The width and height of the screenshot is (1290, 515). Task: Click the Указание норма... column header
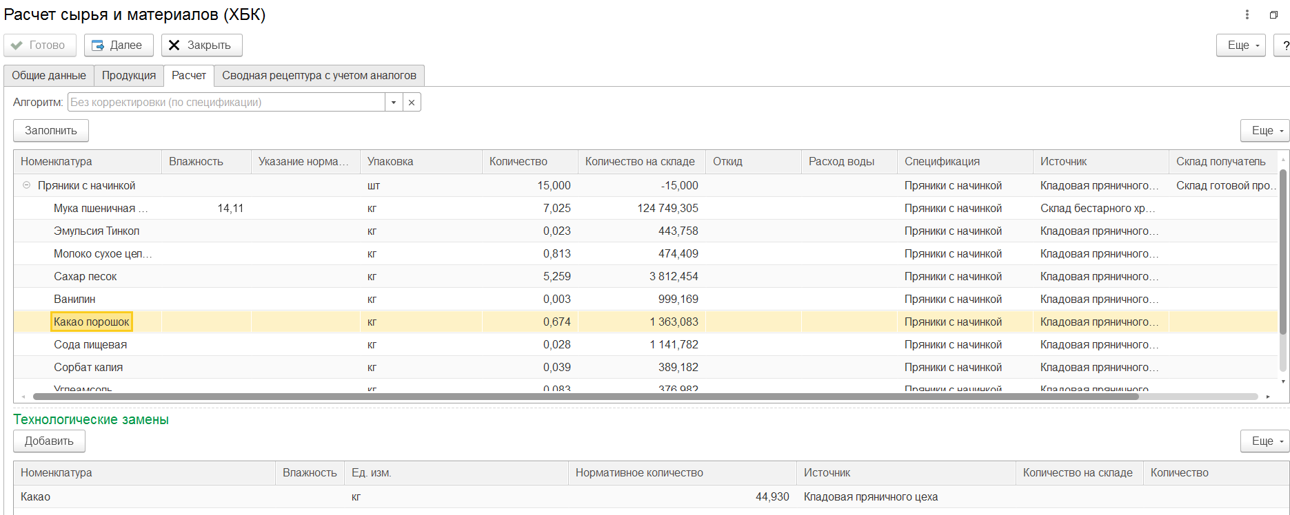click(305, 162)
